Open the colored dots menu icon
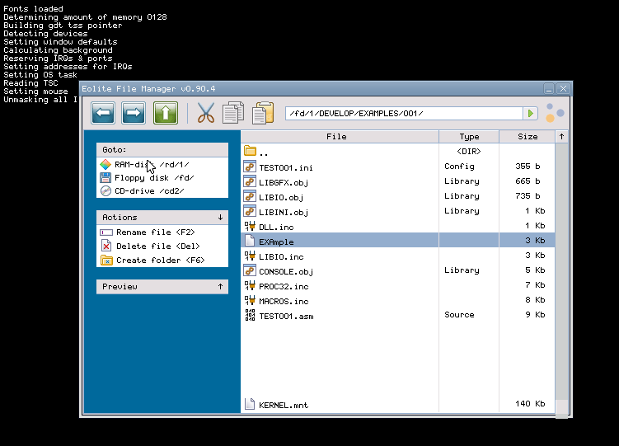The image size is (619, 446). 555,113
